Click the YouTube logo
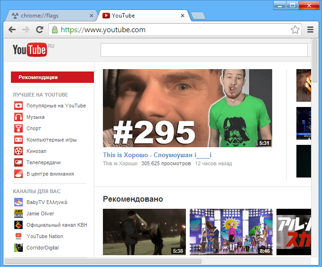Viewport: 322px width, 267px height. click(x=29, y=49)
